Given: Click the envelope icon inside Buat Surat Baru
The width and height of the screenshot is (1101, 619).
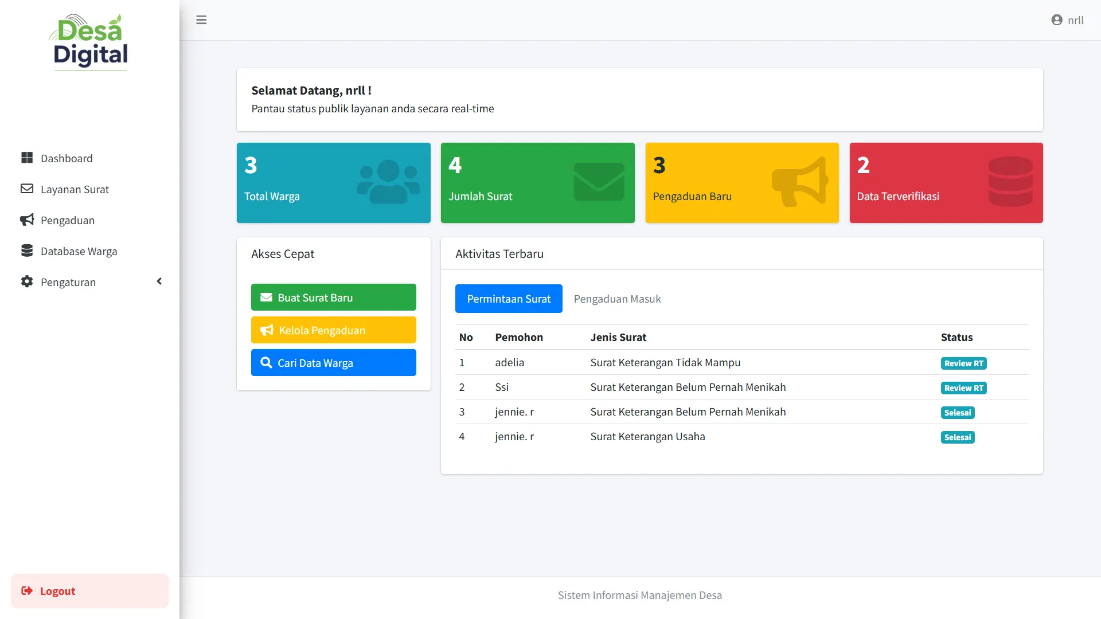Looking at the screenshot, I should (267, 297).
